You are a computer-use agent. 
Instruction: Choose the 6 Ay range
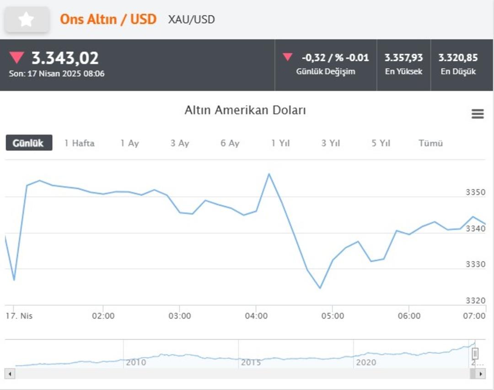click(230, 143)
